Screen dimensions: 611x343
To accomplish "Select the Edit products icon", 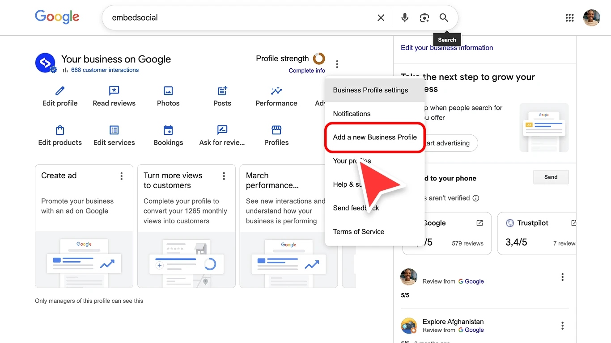I will pos(59,130).
